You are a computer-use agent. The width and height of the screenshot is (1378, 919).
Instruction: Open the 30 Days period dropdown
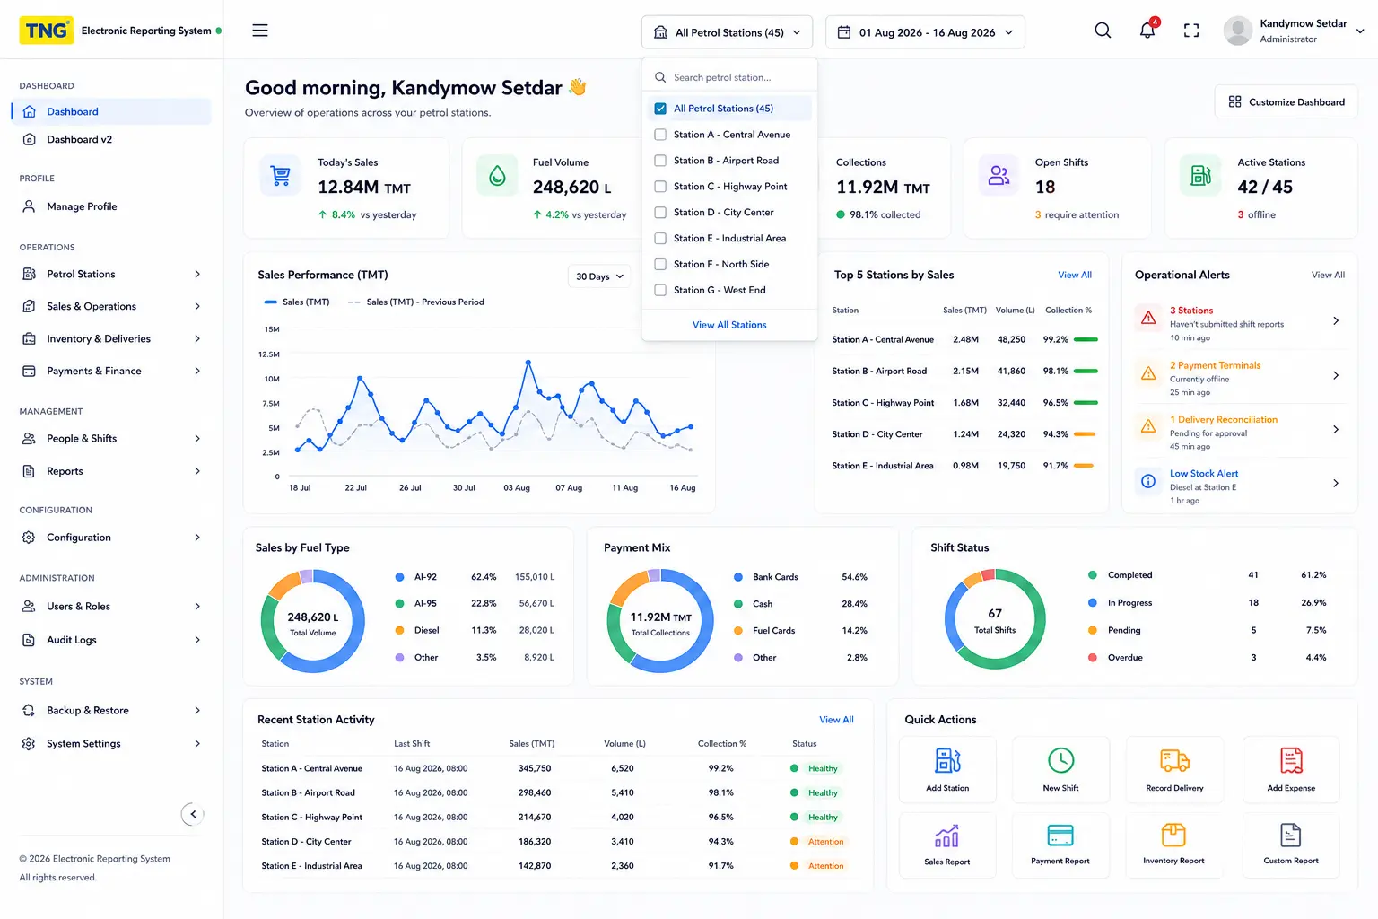pyautogui.click(x=599, y=276)
